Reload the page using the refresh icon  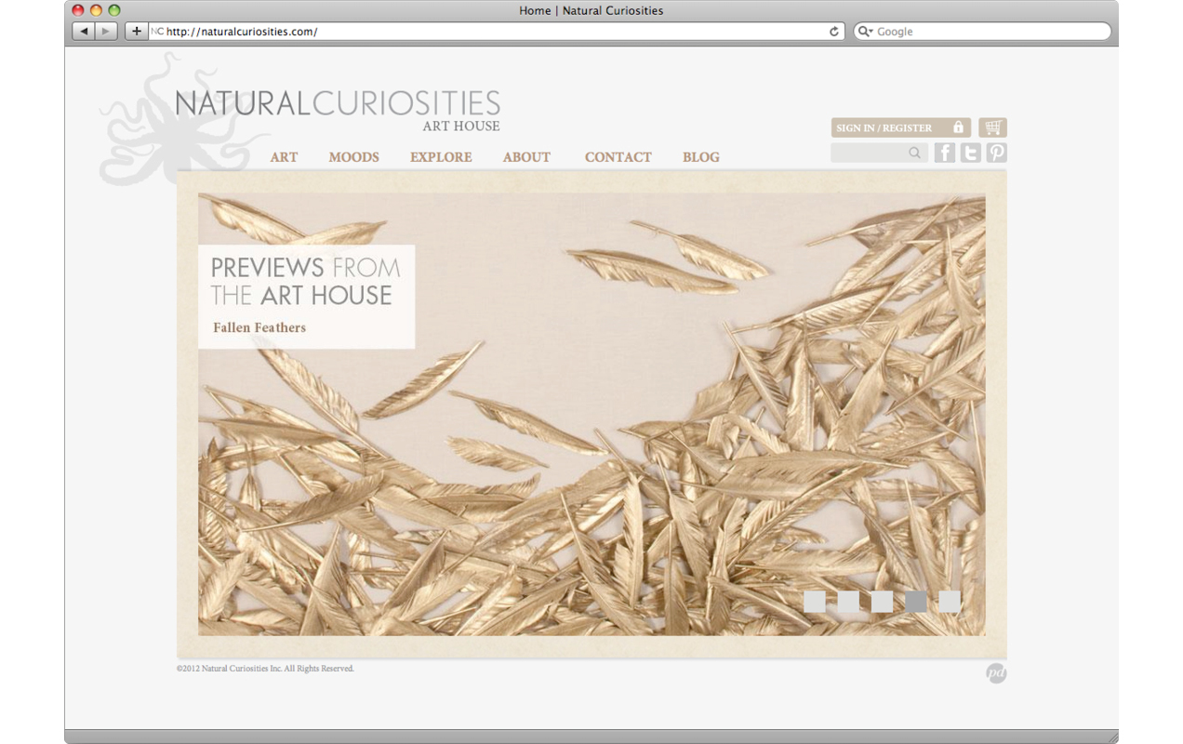click(x=834, y=32)
